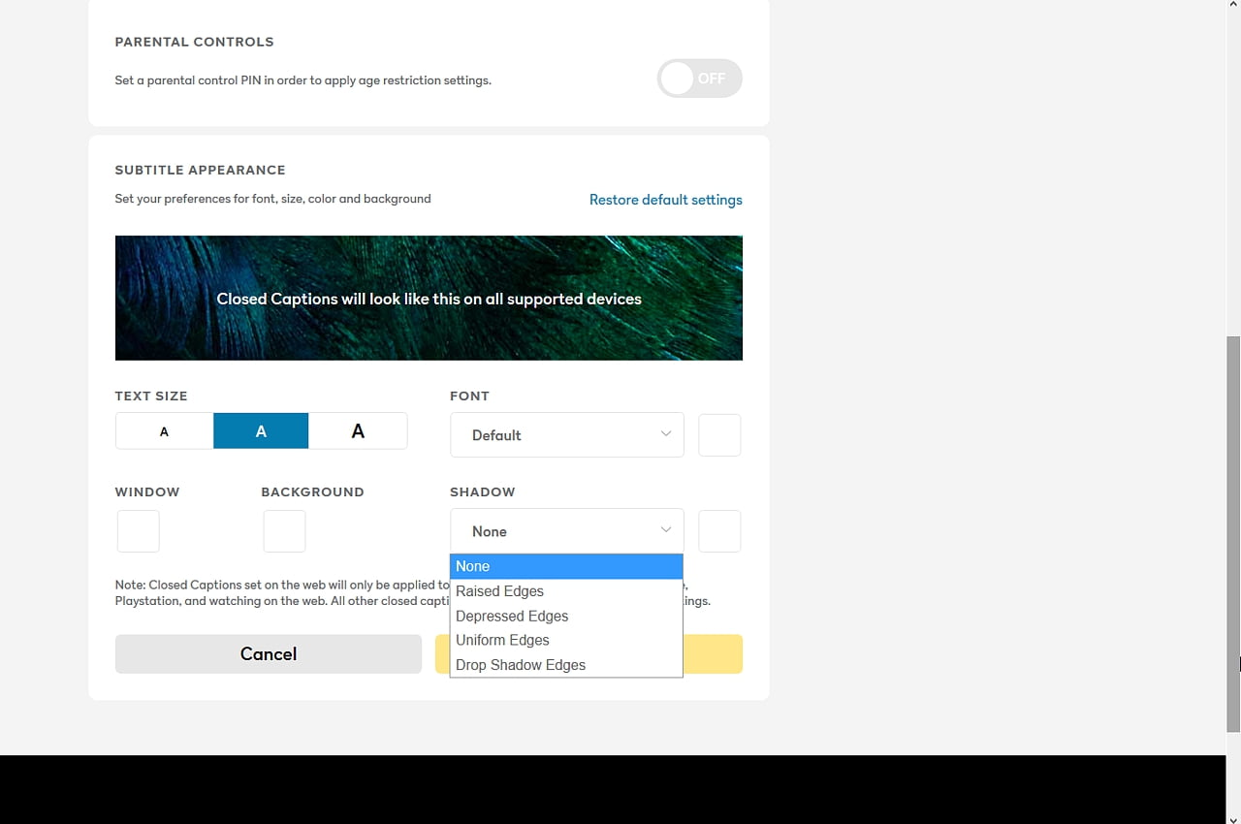Choose Drop Shadow Edges from the list
This screenshot has width=1241, height=824.
[x=521, y=665]
